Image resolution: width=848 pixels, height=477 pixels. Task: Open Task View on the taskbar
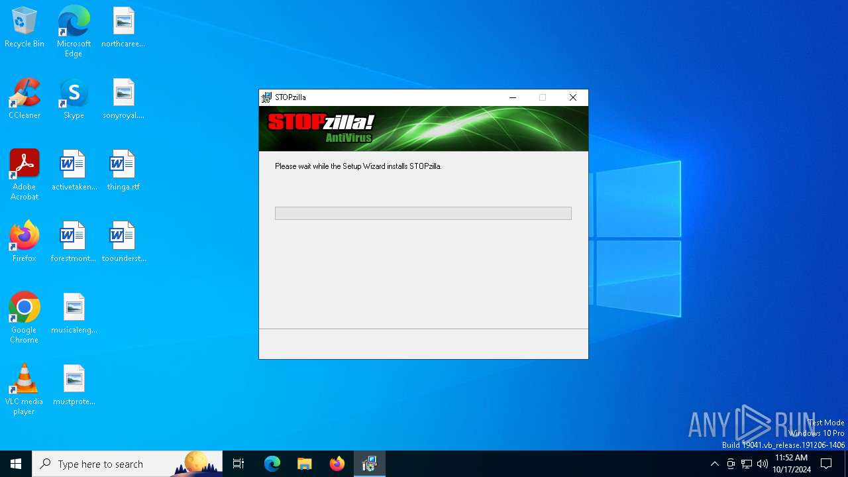point(238,464)
